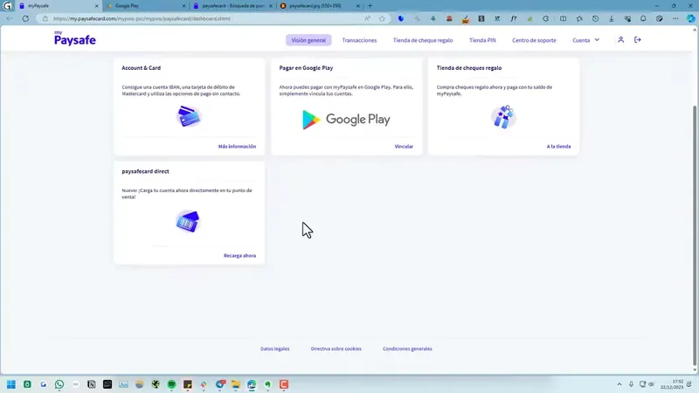Click the Account & Card heading

tap(142, 68)
